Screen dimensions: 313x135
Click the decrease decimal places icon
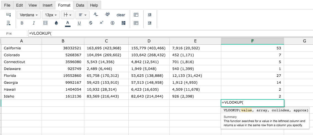point(96,15)
